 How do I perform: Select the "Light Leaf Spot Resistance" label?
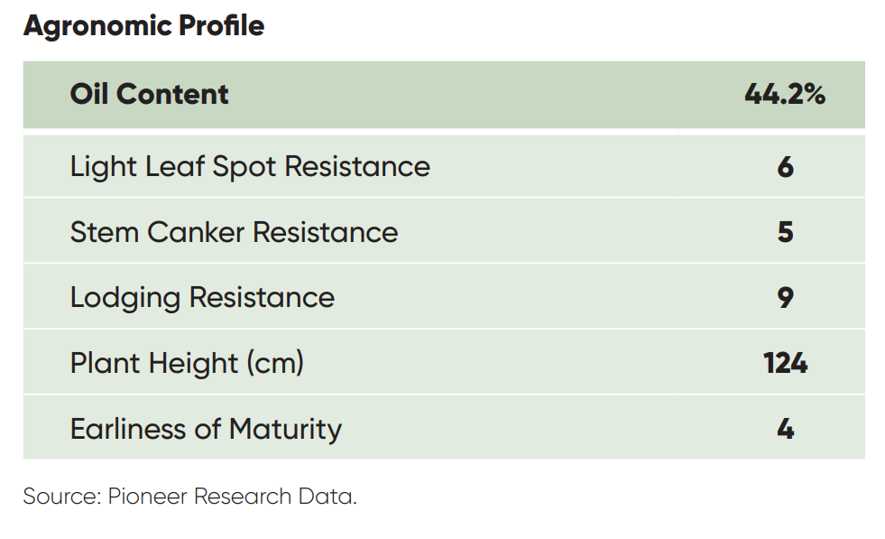[250, 167]
